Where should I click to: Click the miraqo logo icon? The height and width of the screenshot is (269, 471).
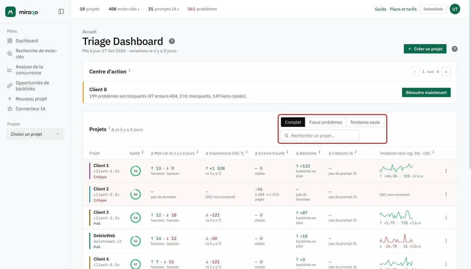point(10,12)
